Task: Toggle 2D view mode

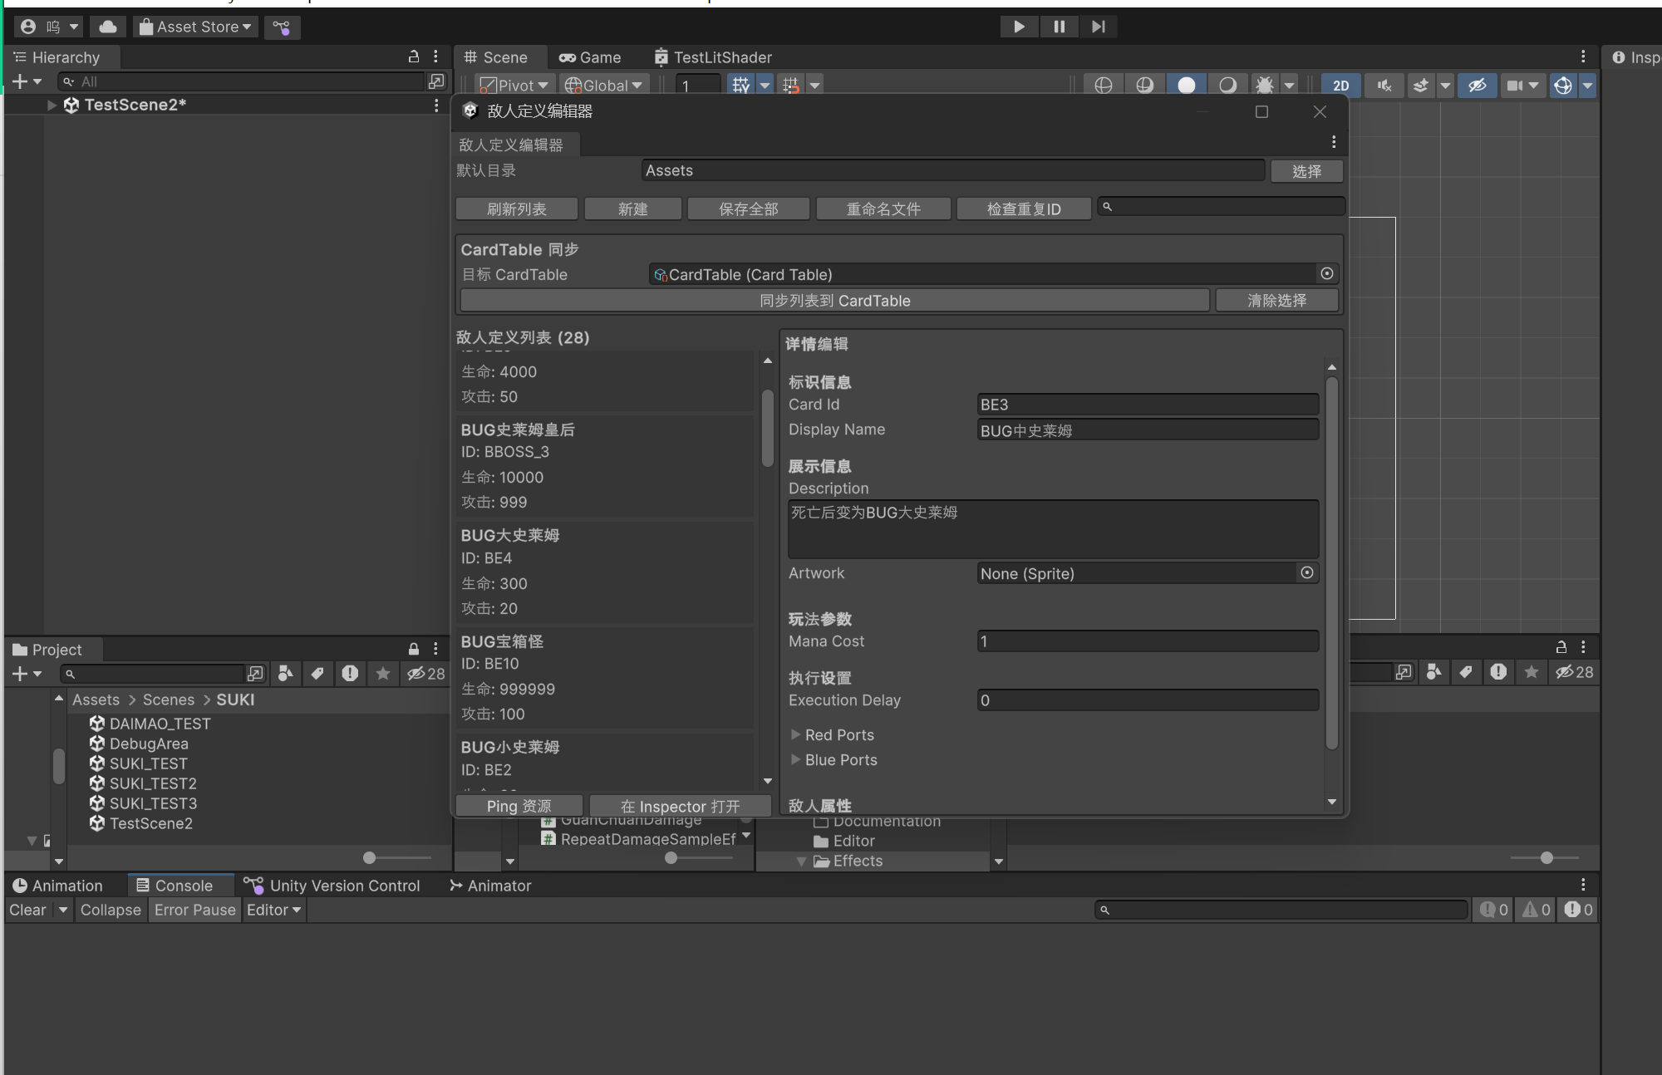Action: click(1340, 85)
